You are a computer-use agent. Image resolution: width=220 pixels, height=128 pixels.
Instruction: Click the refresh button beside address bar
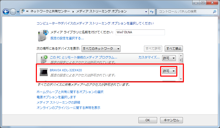pos(152,12)
